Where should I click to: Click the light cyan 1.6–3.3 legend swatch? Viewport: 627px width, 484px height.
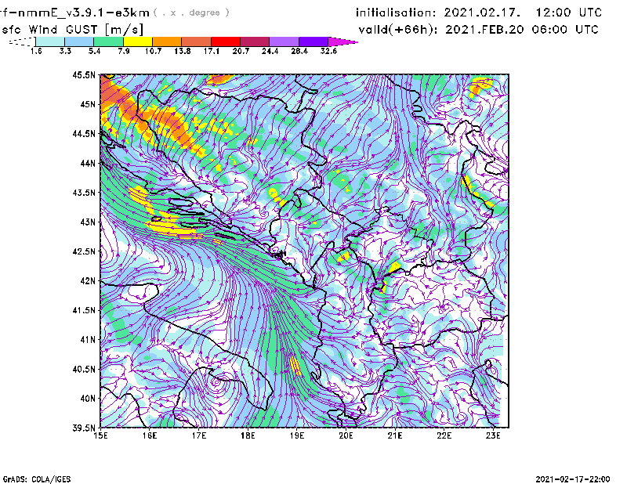50,42
